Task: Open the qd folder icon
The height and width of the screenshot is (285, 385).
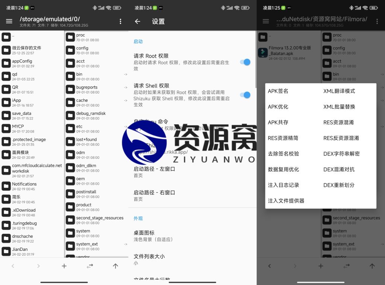Action: [x=6, y=76]
